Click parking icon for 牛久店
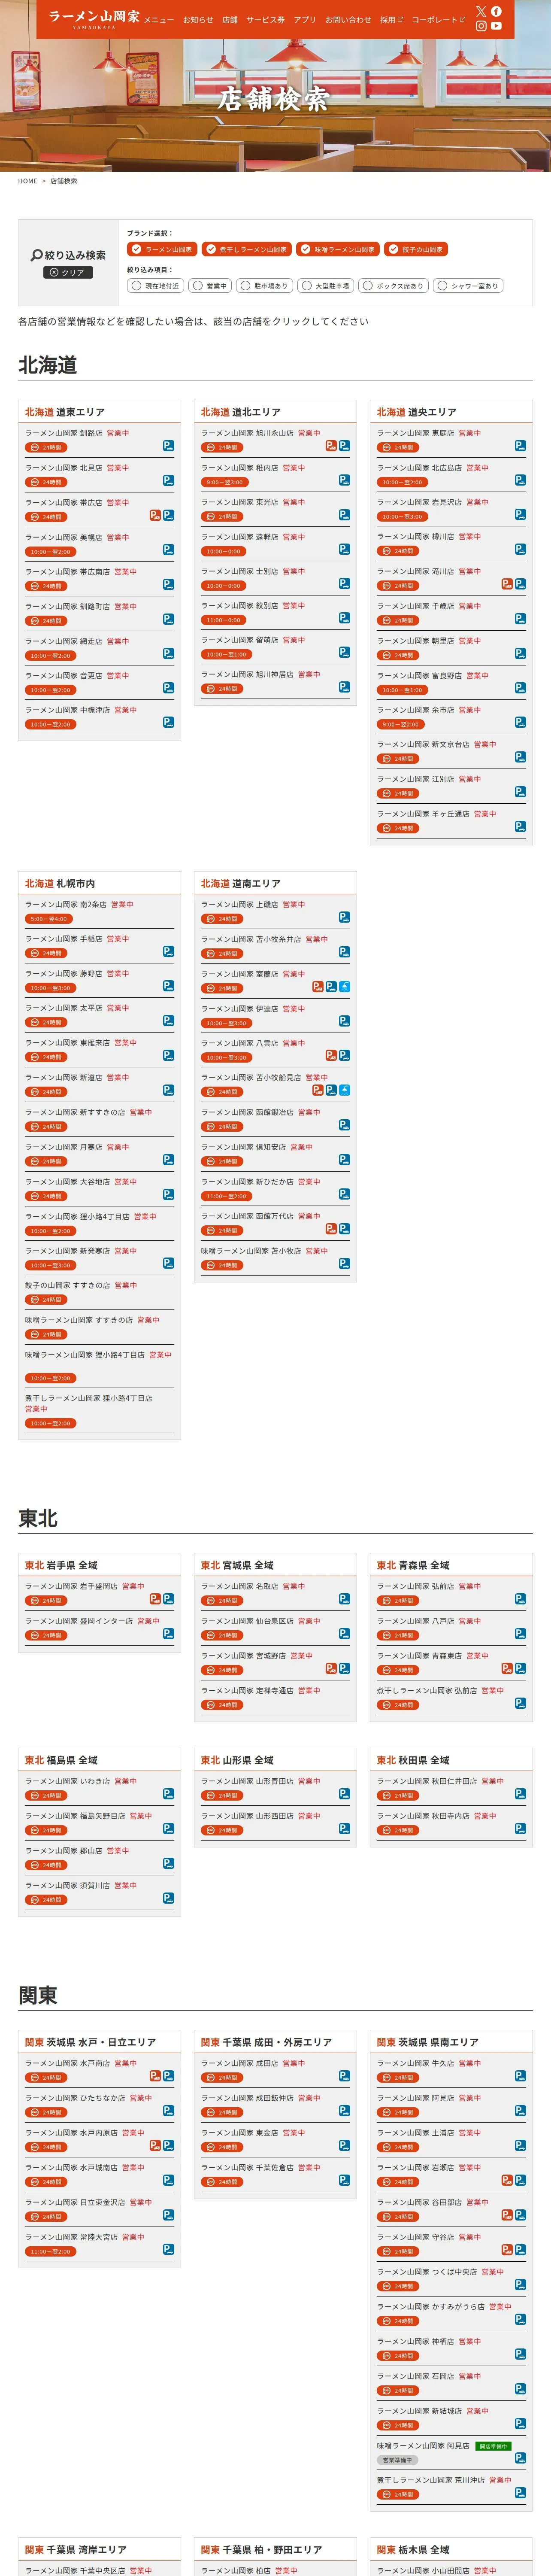The width and height of the screenshot is (551, 2576). coord(520,2076)
